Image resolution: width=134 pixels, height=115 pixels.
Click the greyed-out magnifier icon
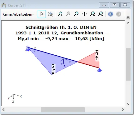click(x=68, y=14)
